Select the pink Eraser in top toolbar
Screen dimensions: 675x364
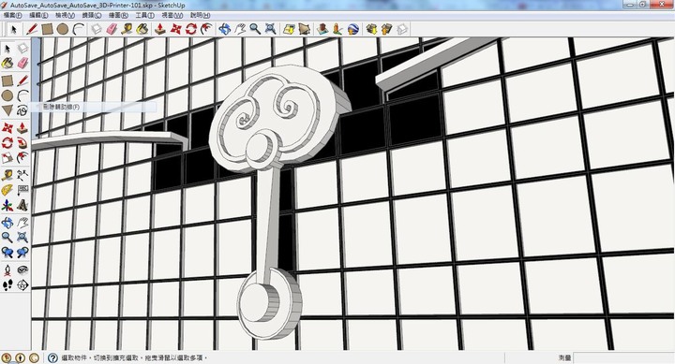[x=112, y=29]
